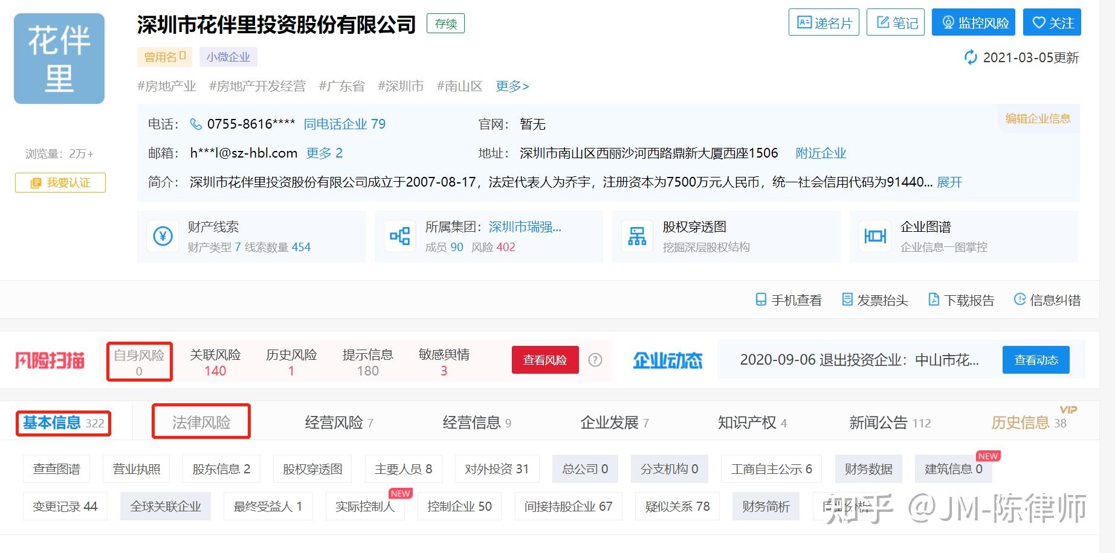This screenshot has width=1115, height=553.
Task: Click the 工商自主公示 6 sub-item
Action: 772,469
